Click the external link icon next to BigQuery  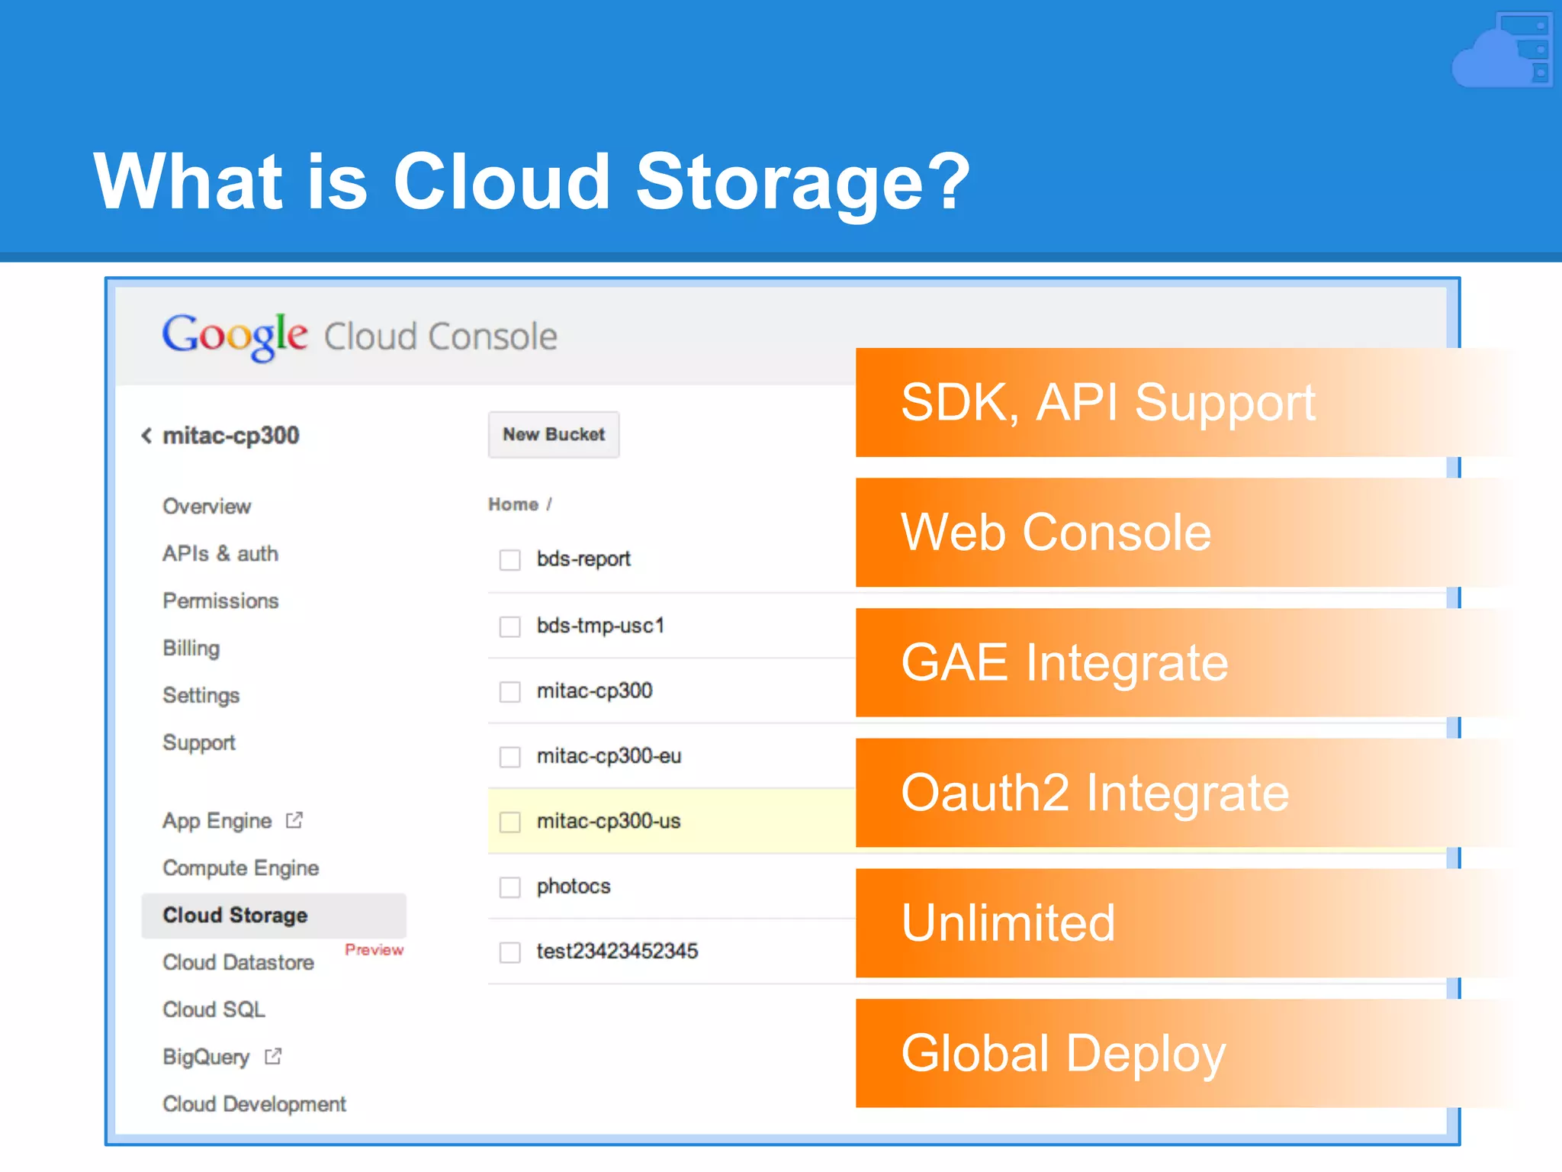pos(273,1057)
